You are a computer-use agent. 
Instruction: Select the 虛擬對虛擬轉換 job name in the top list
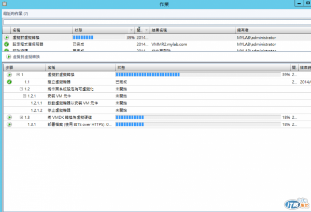[x=26, y=37]
